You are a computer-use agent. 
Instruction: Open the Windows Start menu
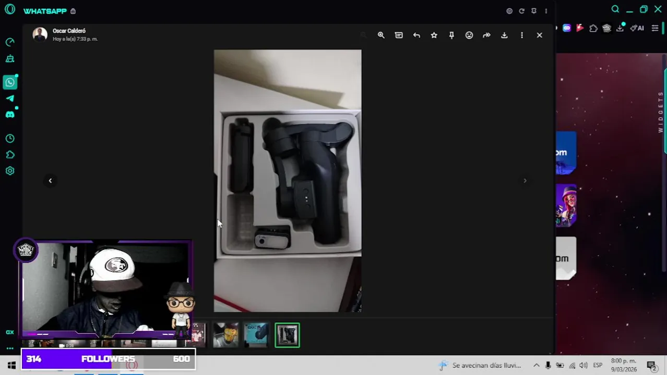(x=11, y=365)
